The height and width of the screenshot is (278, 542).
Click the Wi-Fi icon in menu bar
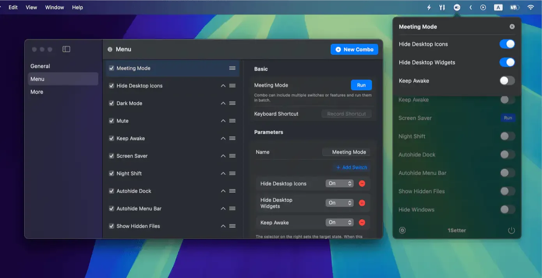tap(530, 7)
